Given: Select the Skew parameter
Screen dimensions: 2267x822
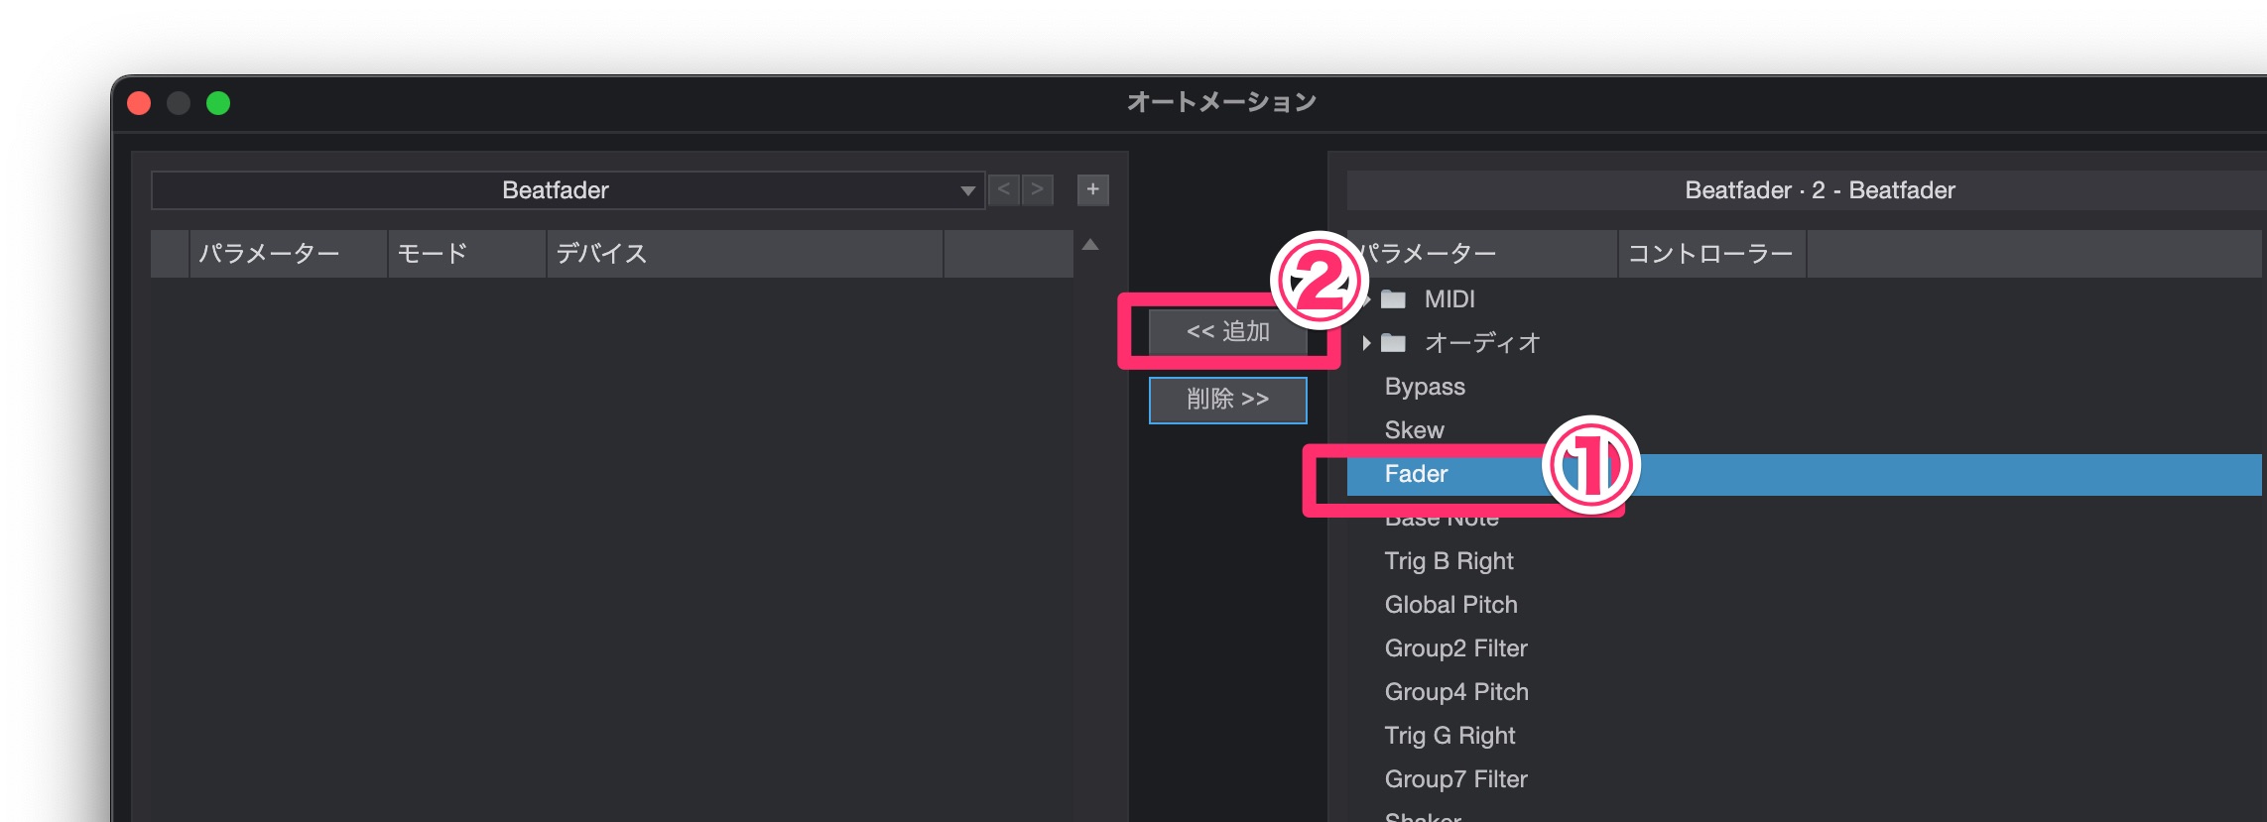Looking at the screenshot, I should click(1414, 430).
